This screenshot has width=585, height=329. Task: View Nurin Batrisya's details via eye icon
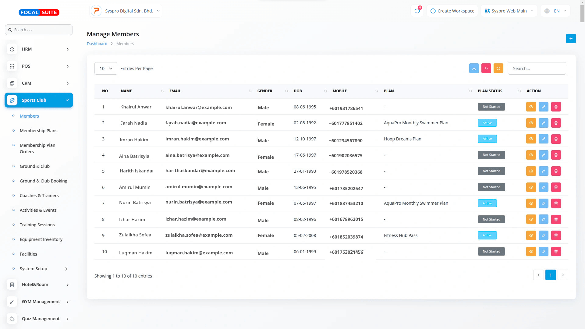coord(531,203)
